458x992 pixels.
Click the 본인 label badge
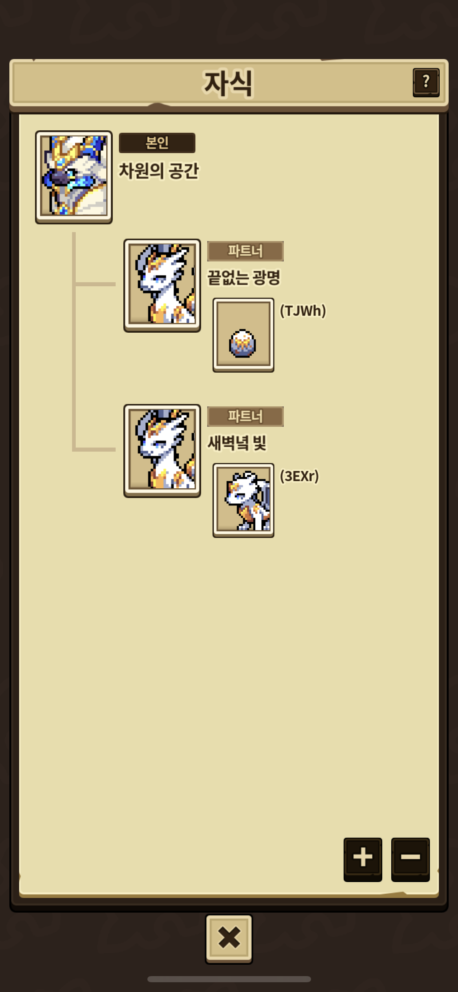pyautogui.click(x=157, y=143)
